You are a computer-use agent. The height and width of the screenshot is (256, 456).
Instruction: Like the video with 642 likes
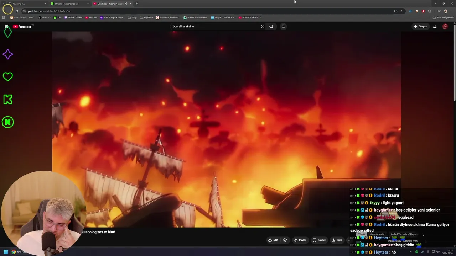pos(273,240)
